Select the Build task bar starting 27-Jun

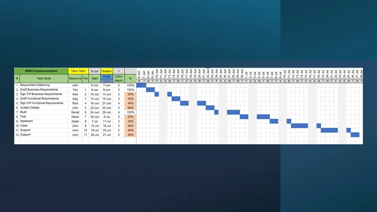tap(233, 112)
